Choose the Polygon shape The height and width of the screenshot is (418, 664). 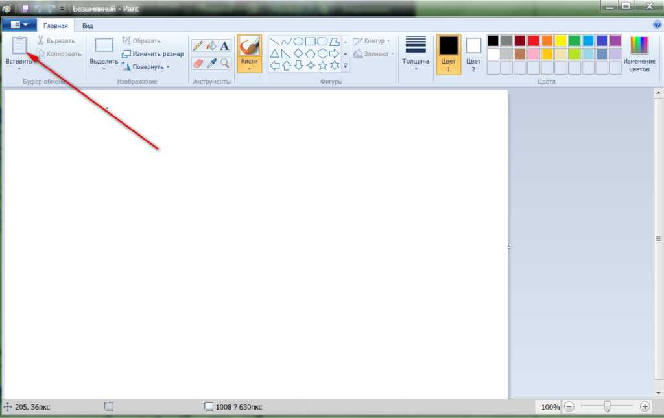tap(335, 42)
